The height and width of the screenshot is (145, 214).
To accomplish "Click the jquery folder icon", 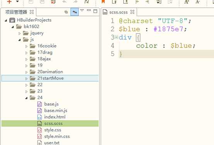I will point(26,33).
